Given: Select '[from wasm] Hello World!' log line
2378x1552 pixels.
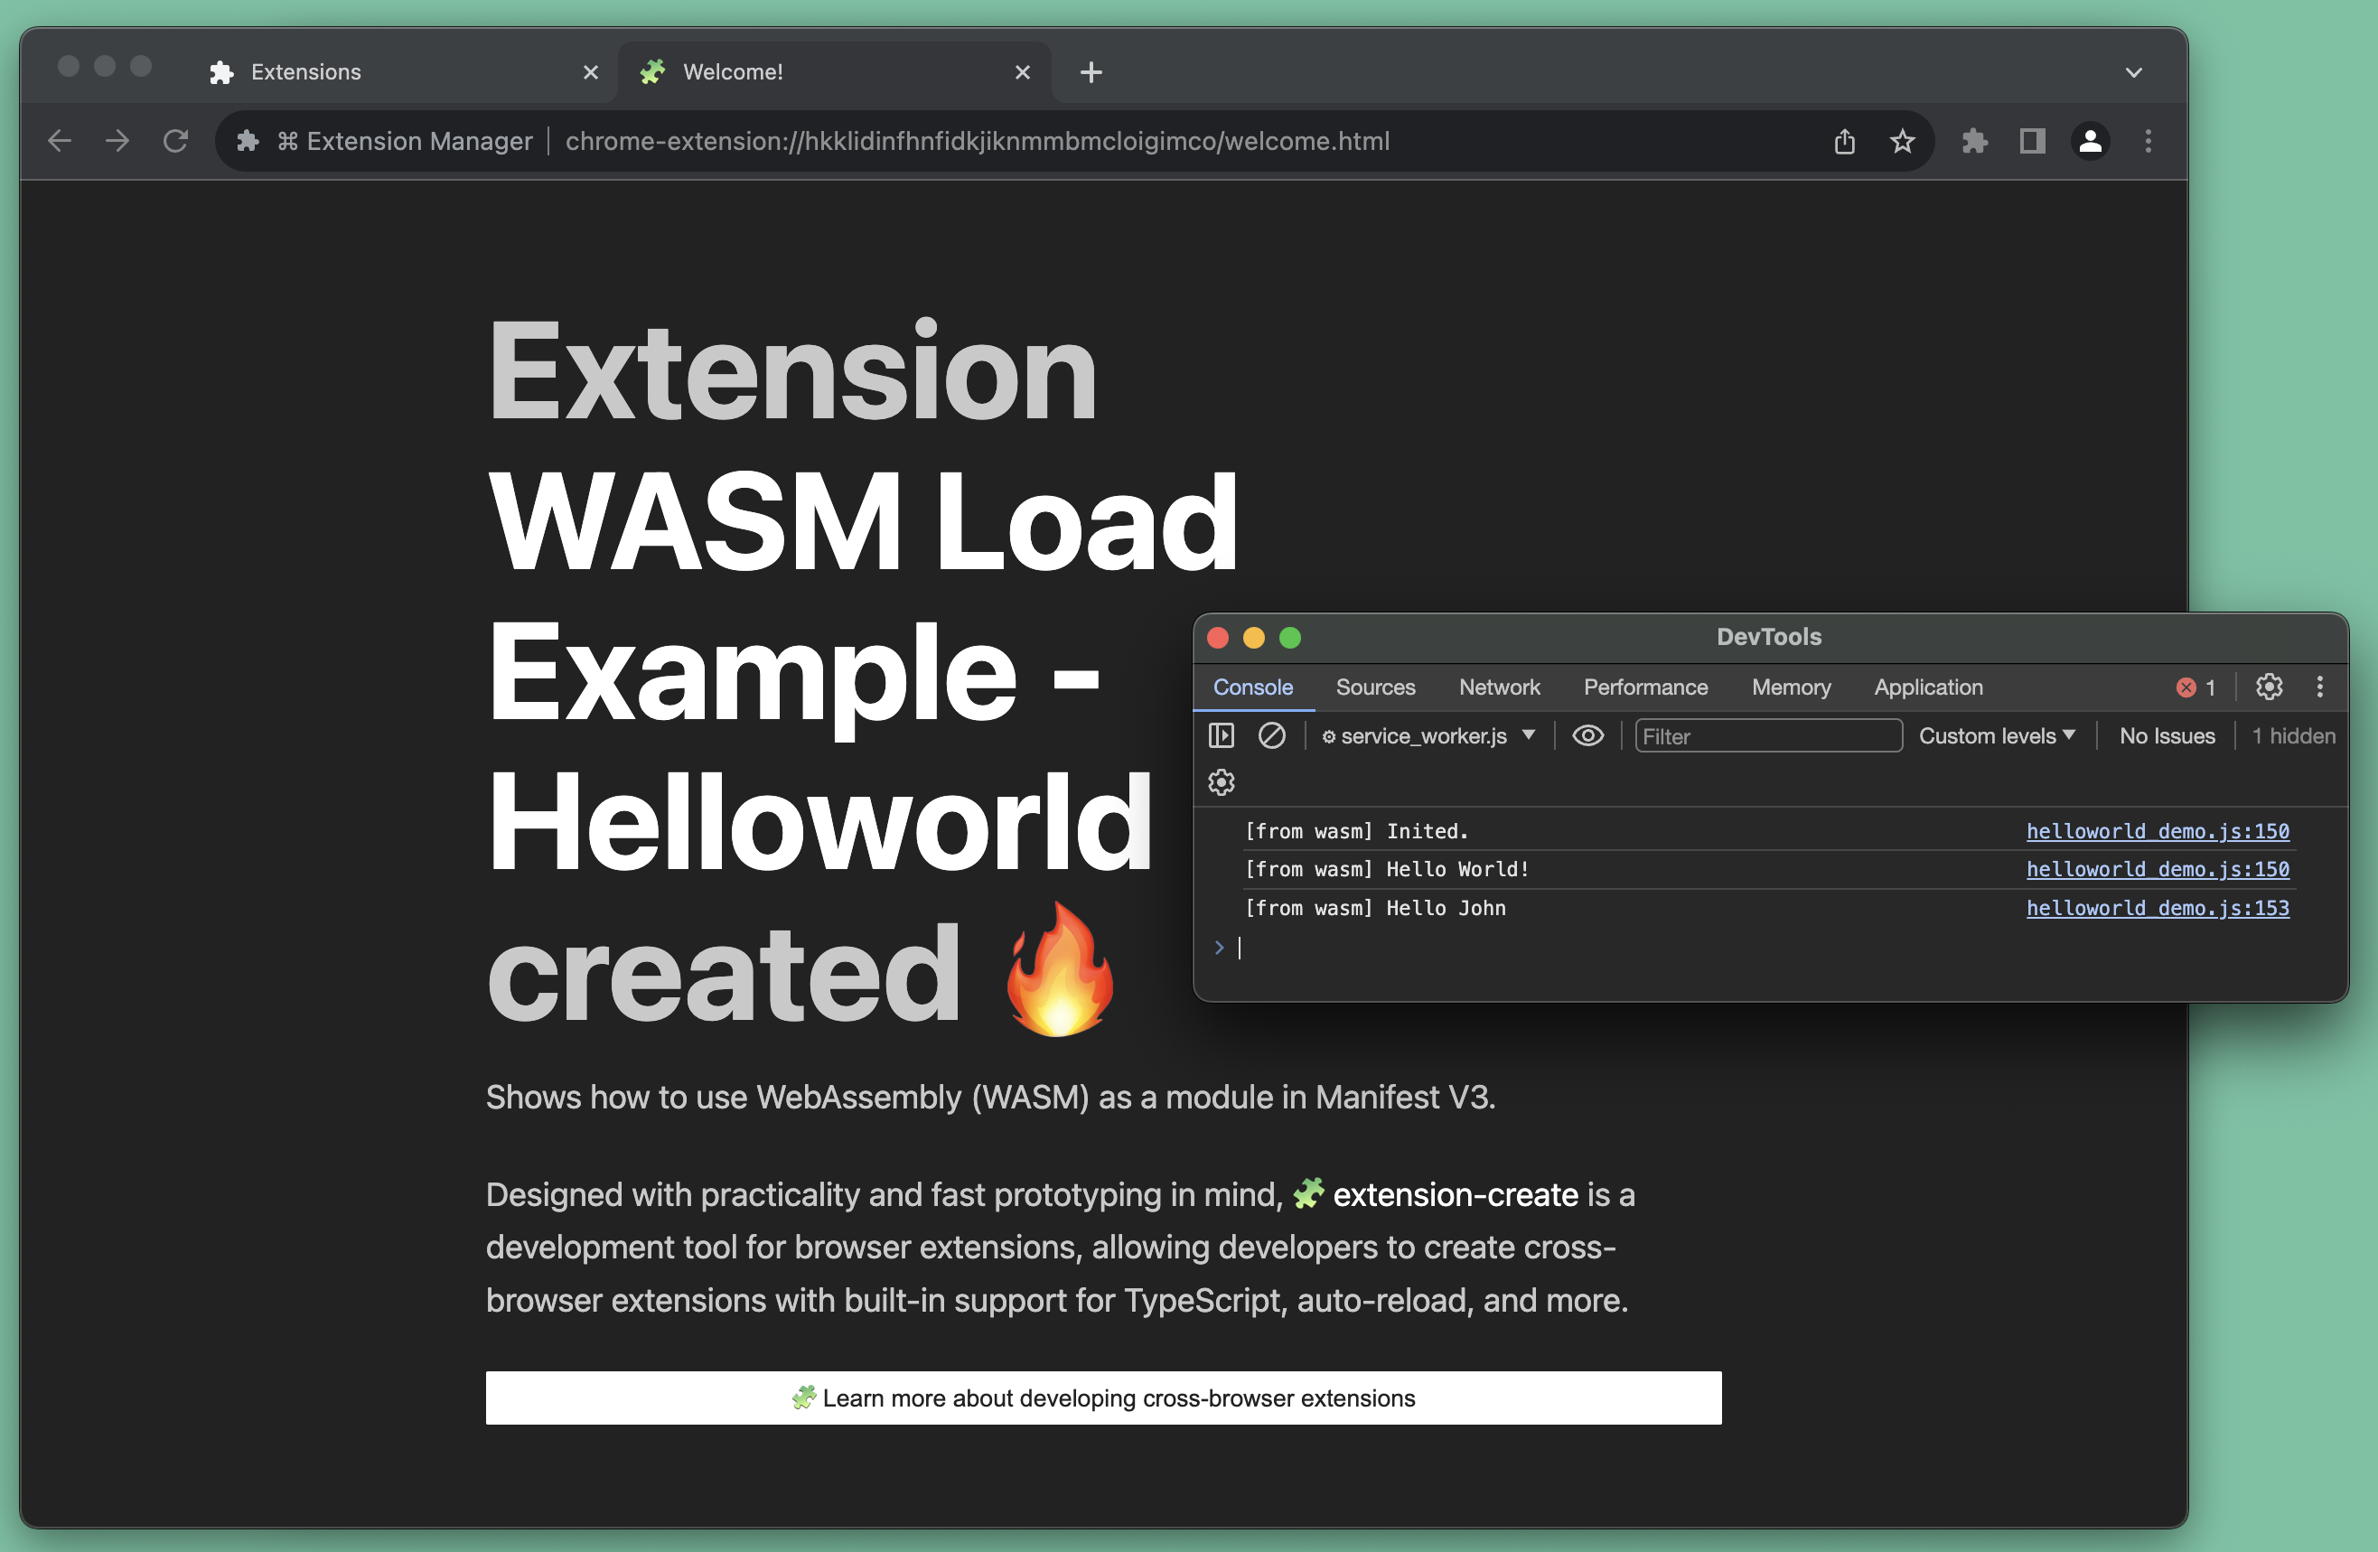Looking at the screenshot, I should (x=1387, y=869).
